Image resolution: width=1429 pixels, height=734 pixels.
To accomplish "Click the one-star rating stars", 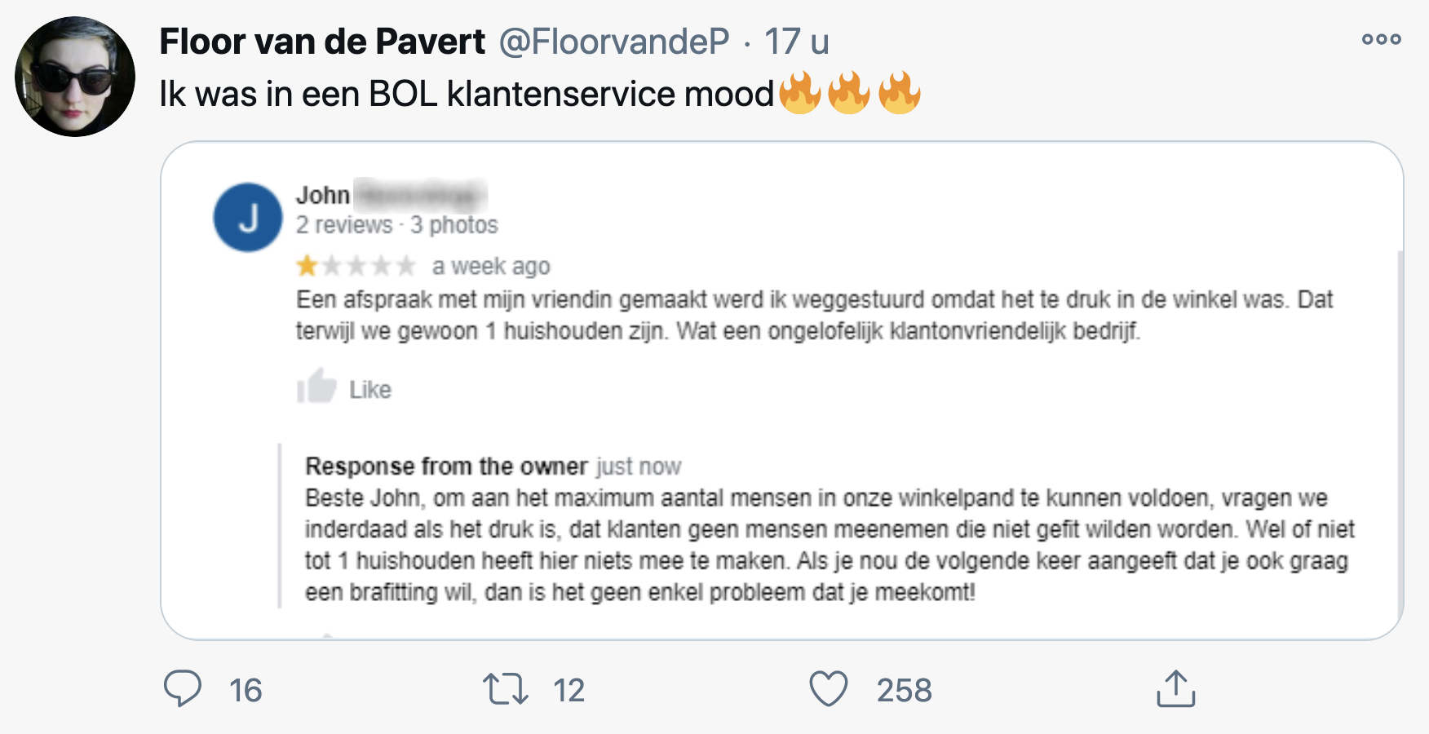I will [x=356, y=266].
